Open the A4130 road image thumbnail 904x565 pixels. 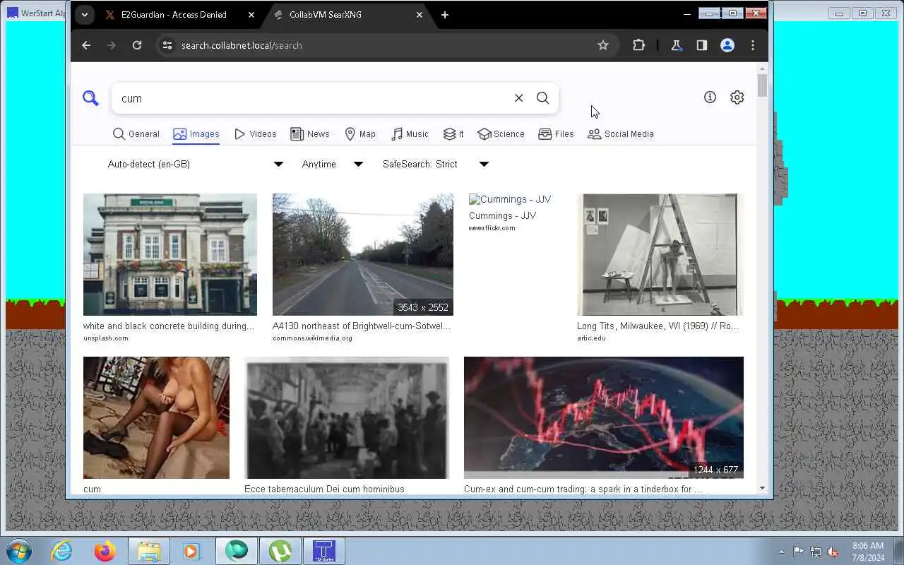coord(363,254)
